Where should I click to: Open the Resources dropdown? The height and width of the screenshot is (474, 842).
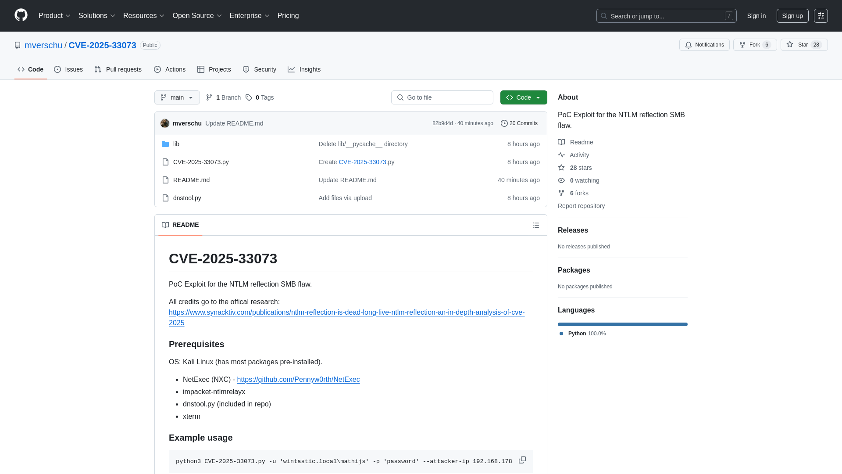pos(144,15)
